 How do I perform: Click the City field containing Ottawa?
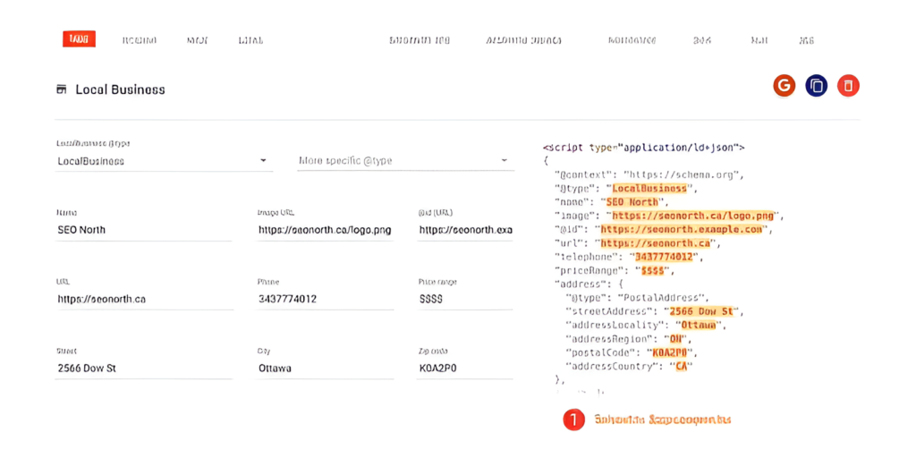click(325, 368)
